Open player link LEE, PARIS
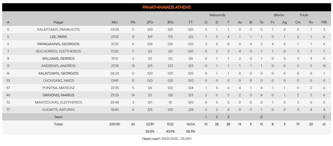Screen dimensions: 333x146 (58, 37)
